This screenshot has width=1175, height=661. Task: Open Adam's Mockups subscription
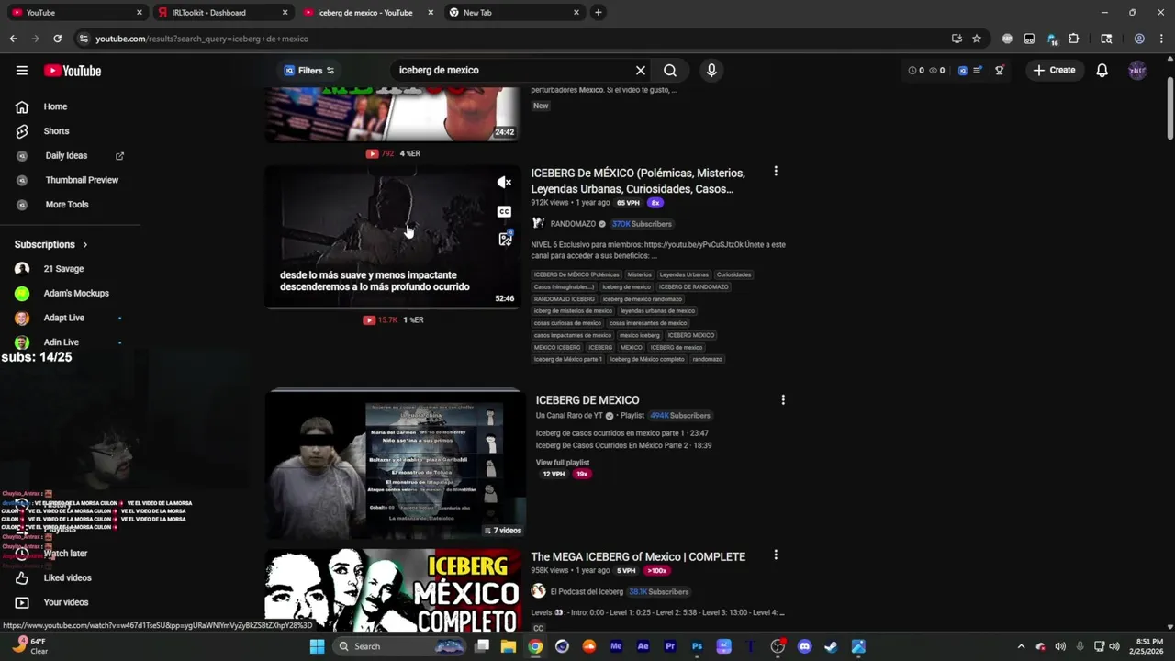tap(76, 293)
